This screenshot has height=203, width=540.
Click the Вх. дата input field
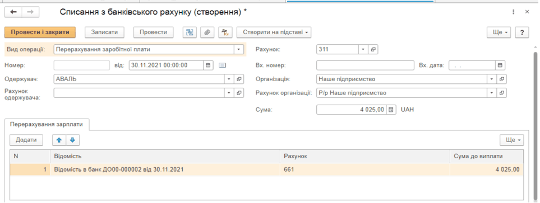point(472,65)
